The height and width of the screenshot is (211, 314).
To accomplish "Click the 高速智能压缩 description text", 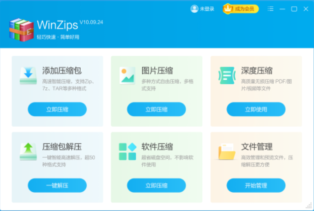I will pos(68,85).
